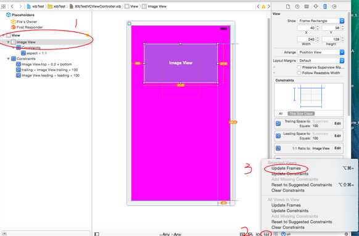Choose Clear Constraints under All Views in View

coord(288,227)
